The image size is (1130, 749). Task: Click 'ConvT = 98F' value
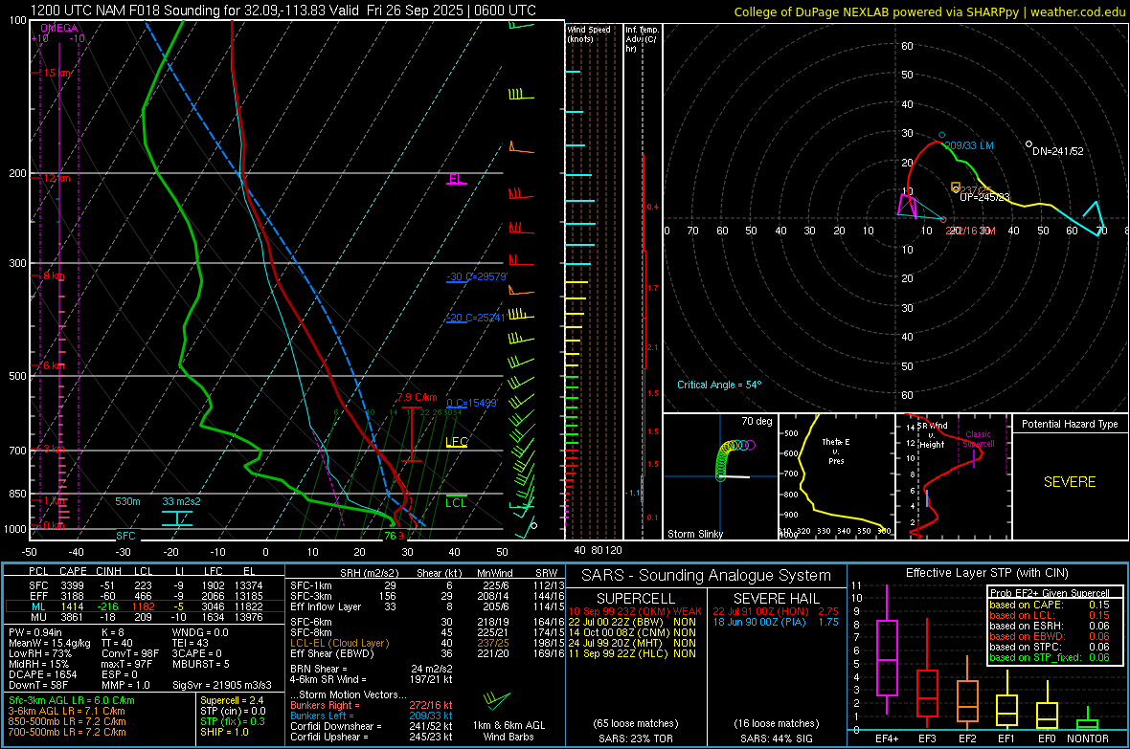(129, 653)
